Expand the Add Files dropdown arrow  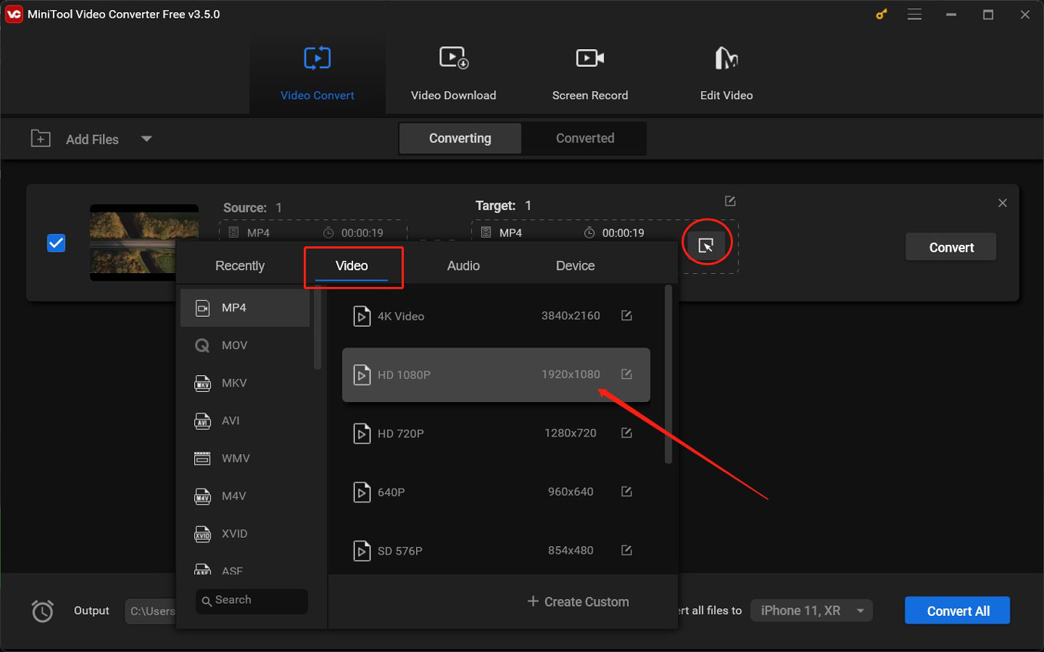(146, 139)
